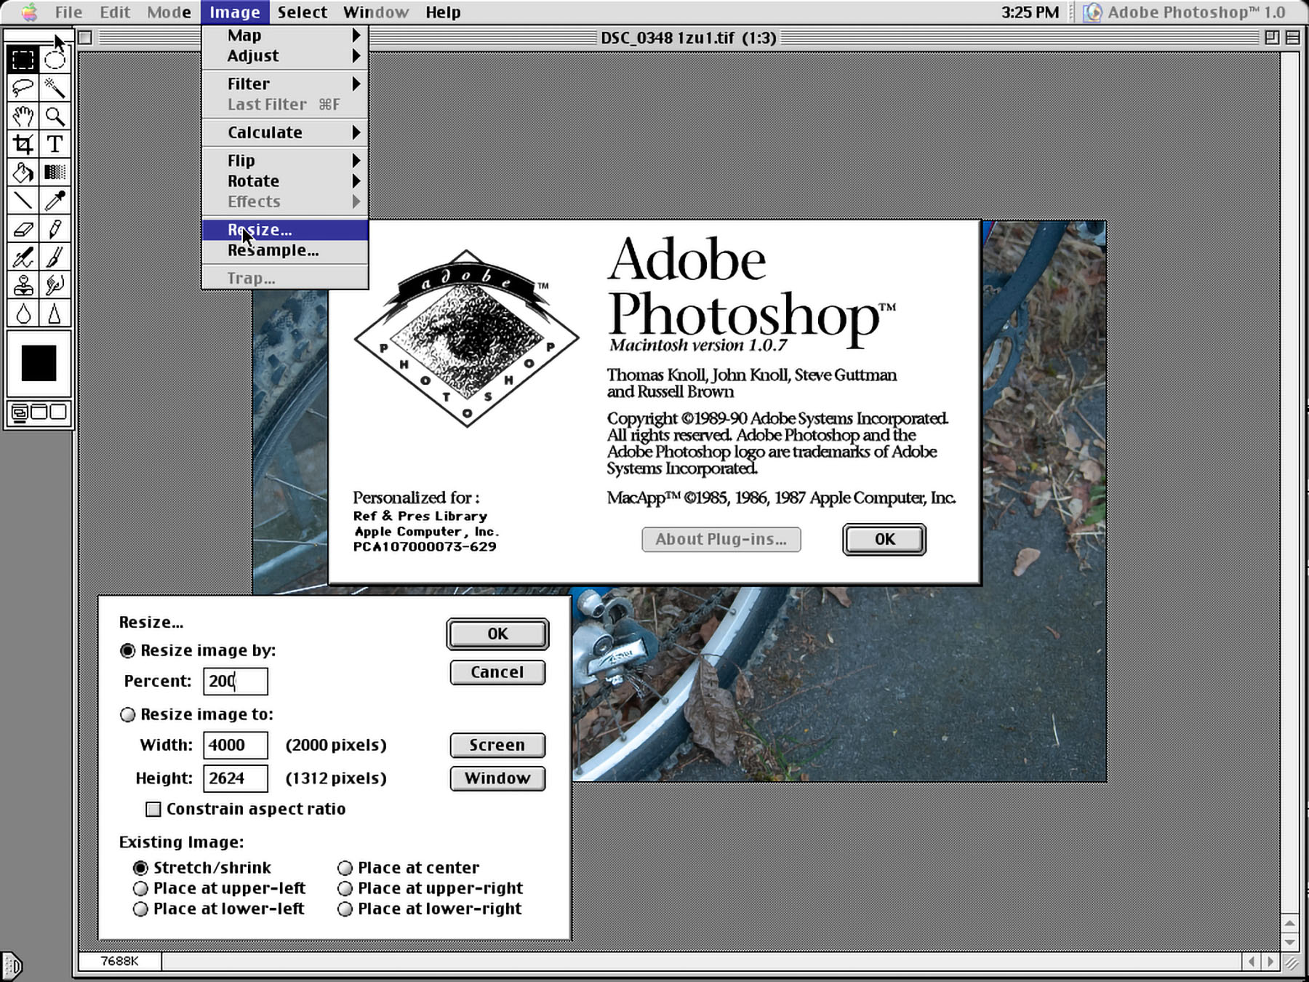Click the Window button in Resize dialog
This screenshot has height=982, width=1309.
(497, 778)
